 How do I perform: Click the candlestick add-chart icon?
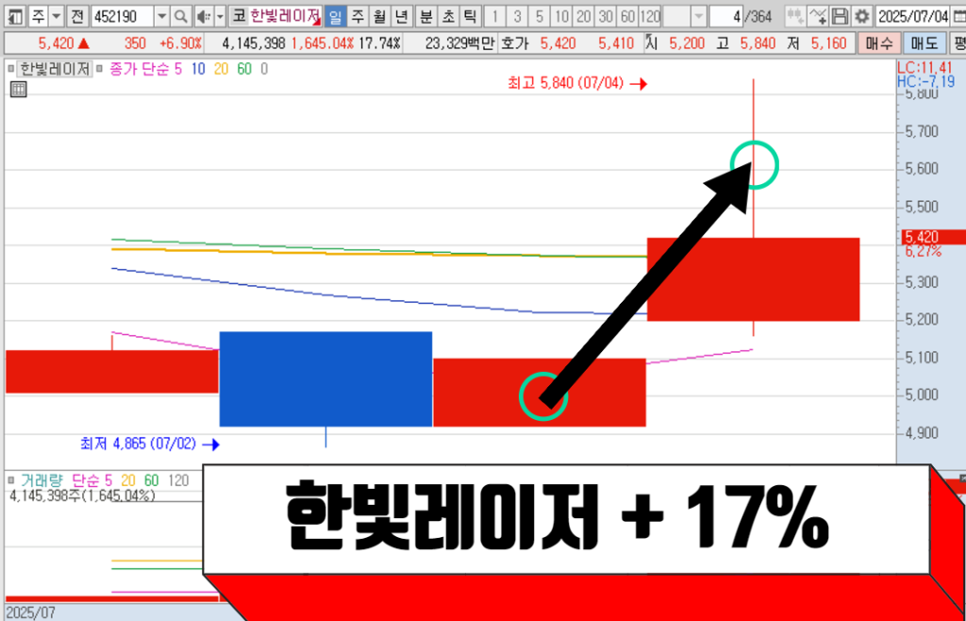click(796, 16)
